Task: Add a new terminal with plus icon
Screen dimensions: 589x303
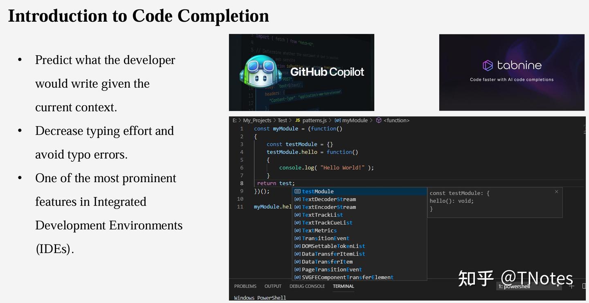Action: point(571,286)
